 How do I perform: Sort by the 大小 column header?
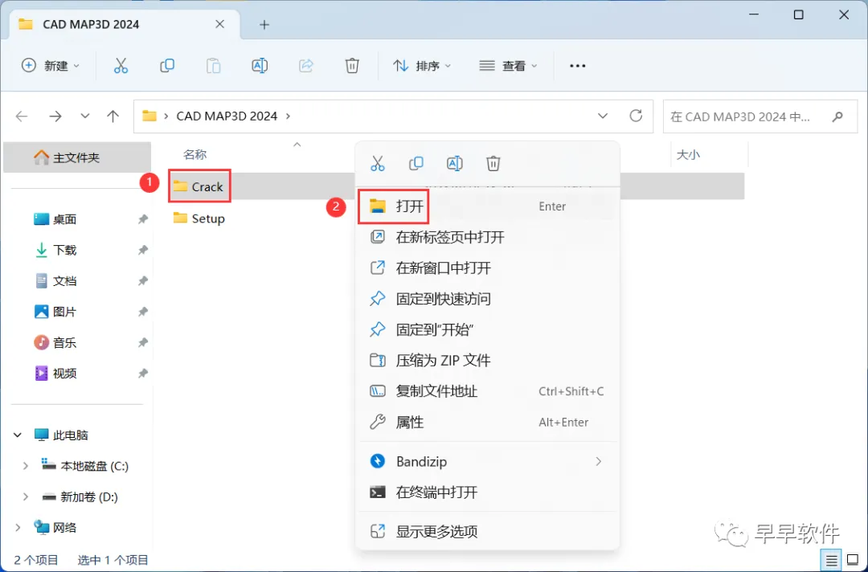(688, 155)
